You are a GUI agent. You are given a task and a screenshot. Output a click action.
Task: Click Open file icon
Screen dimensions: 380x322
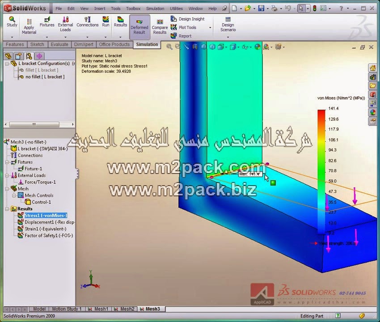(x=247, y=8)
